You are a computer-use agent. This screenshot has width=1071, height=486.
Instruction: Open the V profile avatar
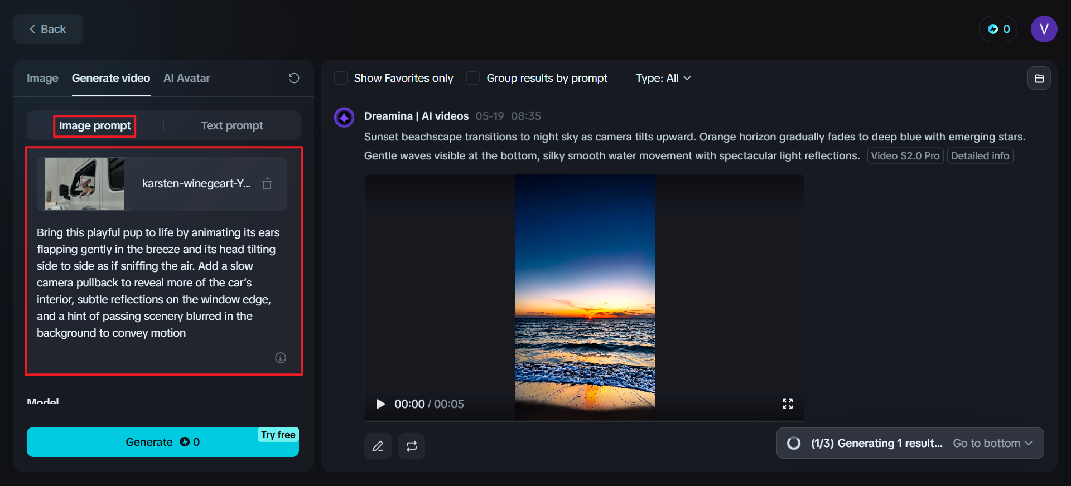[x=1044, y=29]
